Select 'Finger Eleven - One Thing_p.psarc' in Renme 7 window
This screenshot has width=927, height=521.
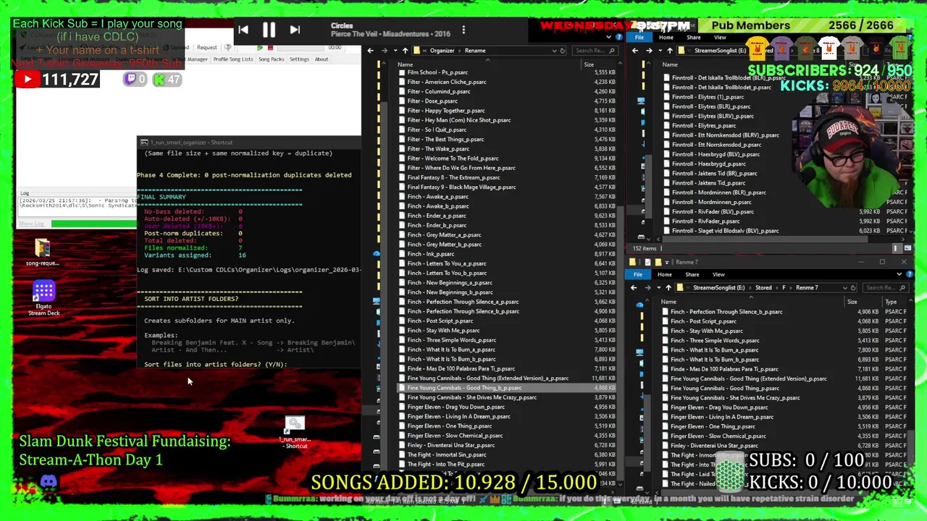coord(713,426)
